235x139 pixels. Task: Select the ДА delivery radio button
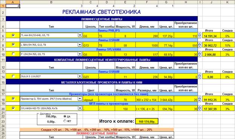click(x=65, y=116)
